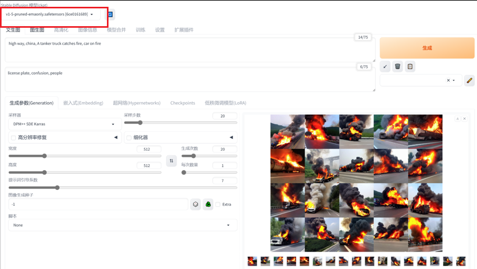Click the 采样步数 slider handle
The height and width of the screenshot is (269, 477).
pyautogui.click(x=140, y=123)
